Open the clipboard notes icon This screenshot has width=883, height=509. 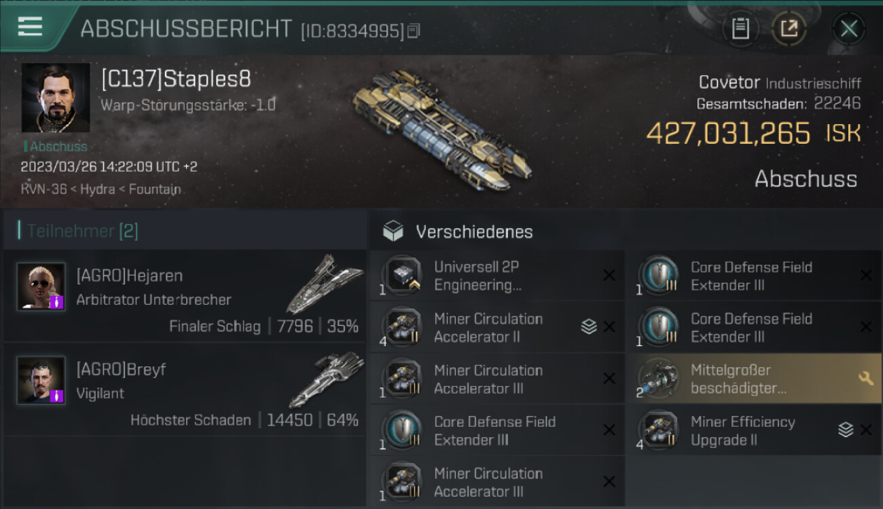click(740, 29)
